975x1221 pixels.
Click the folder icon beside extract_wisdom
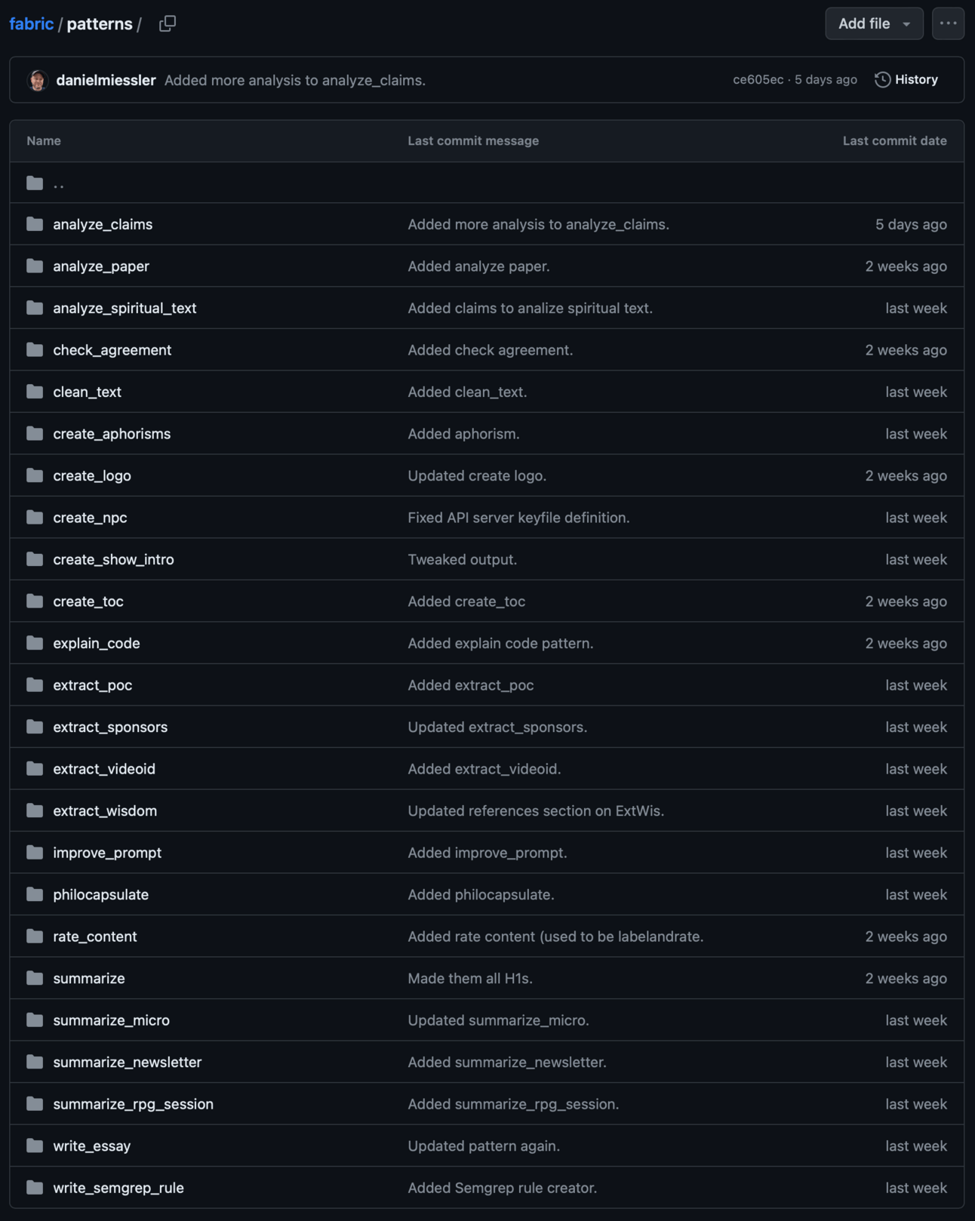tap(35, 810)
